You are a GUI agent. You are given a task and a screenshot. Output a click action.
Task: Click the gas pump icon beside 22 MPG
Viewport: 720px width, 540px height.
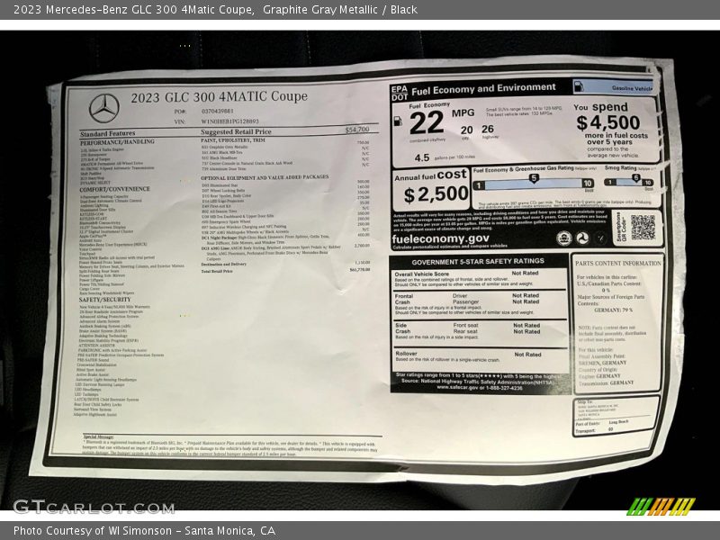pyautogui.click(x=398, y=121)
